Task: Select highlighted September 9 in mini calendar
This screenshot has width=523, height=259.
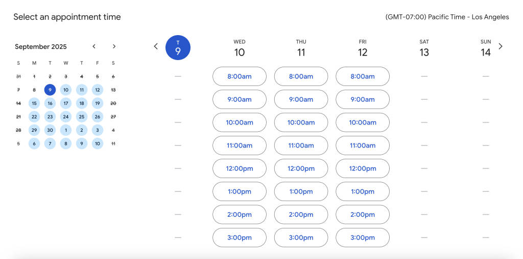Action: click(x=50, y=90)
